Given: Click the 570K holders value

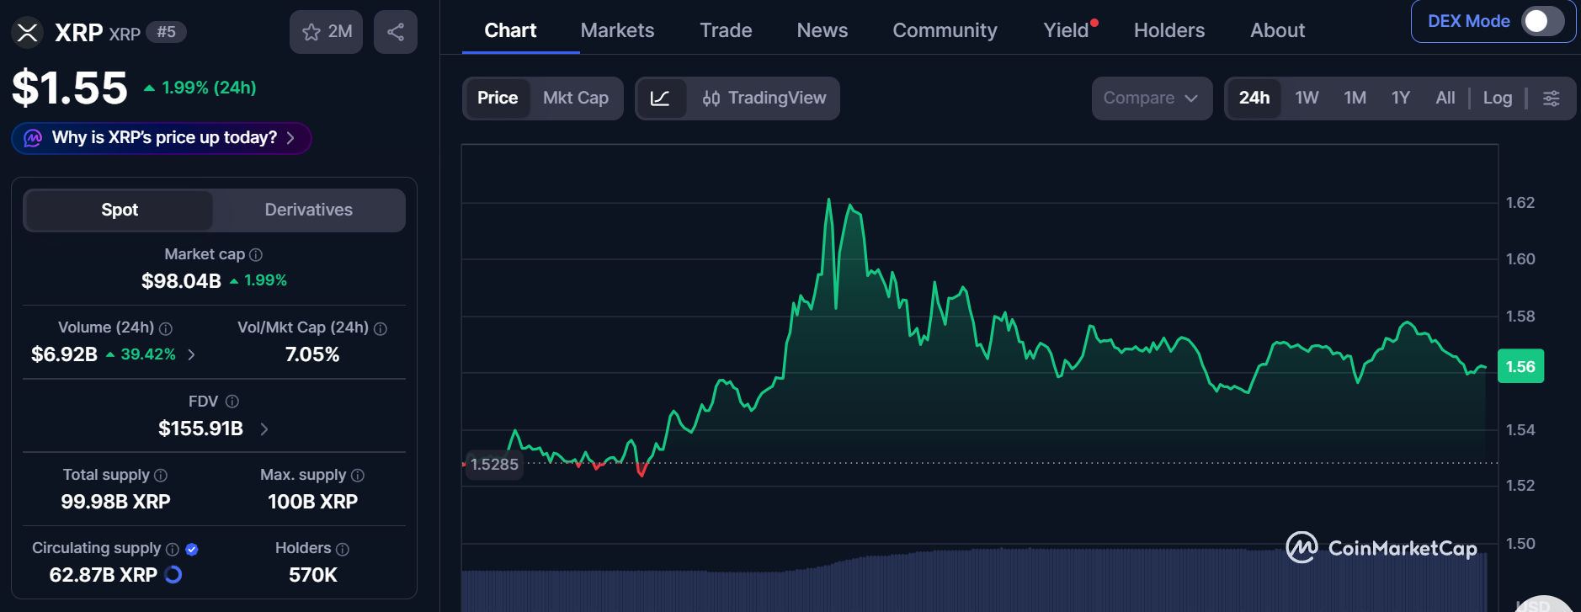Looking at the screenshot, I should [x=313, y=575].
